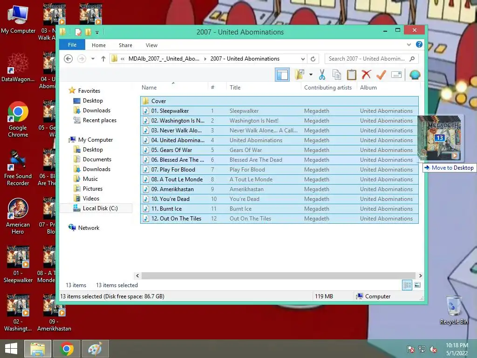Toggle the navigation pane toolbar button

(x=282, y=75)
